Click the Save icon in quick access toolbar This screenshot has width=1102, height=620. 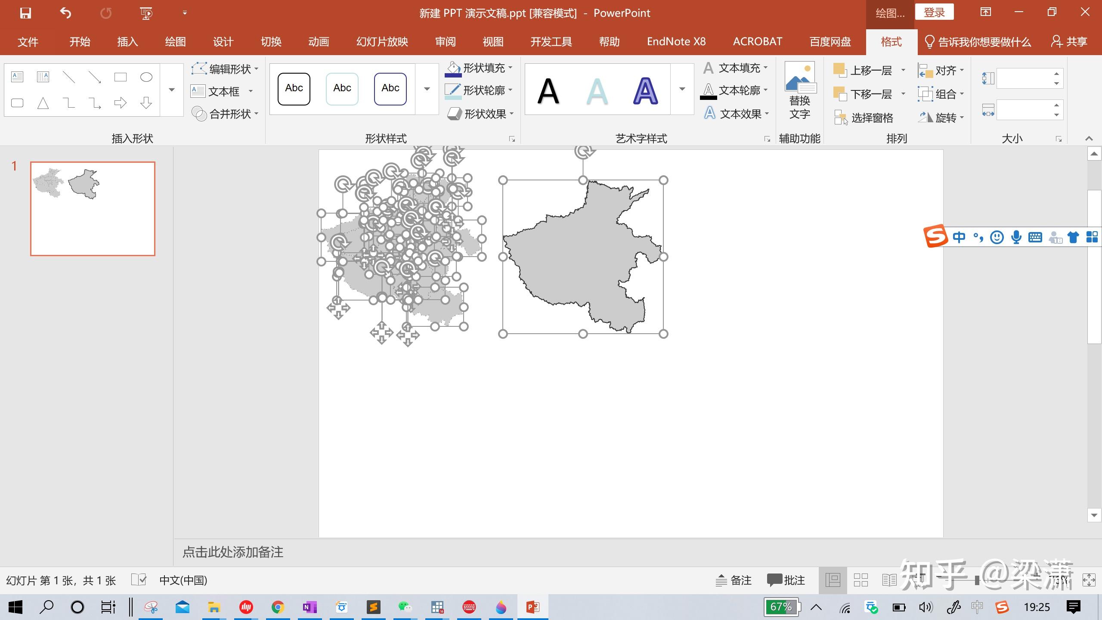point(25,13)
